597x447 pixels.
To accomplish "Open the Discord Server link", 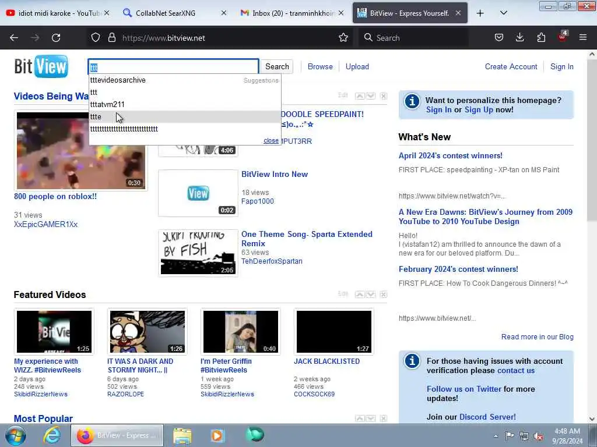I will 488,417.
